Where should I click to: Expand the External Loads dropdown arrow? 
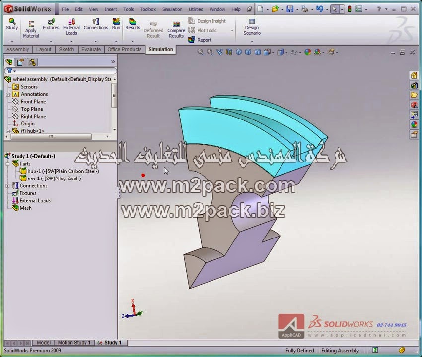point(71,41)
